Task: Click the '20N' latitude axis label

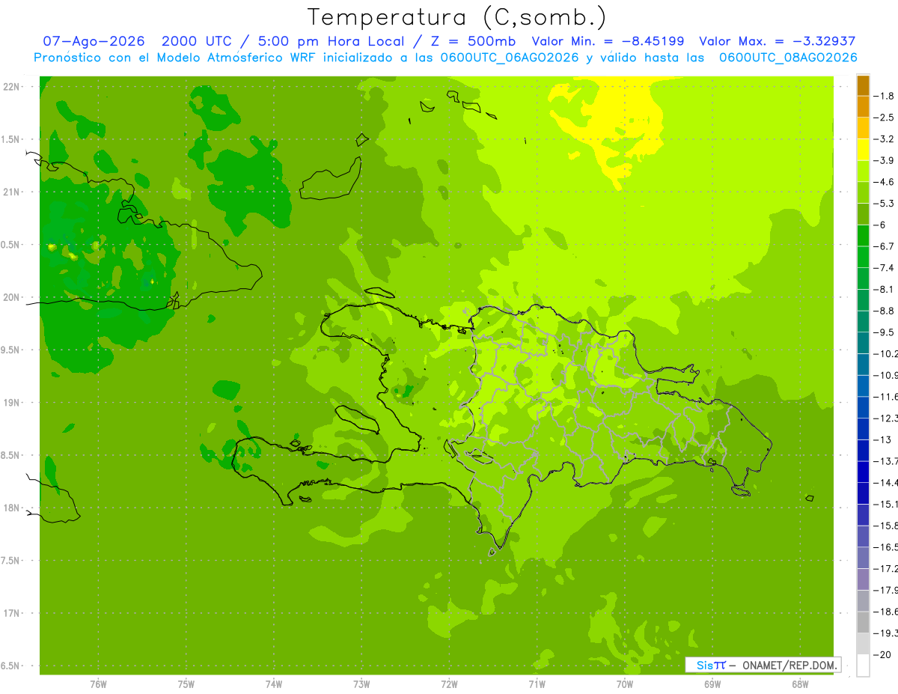Action: (13, 297)
